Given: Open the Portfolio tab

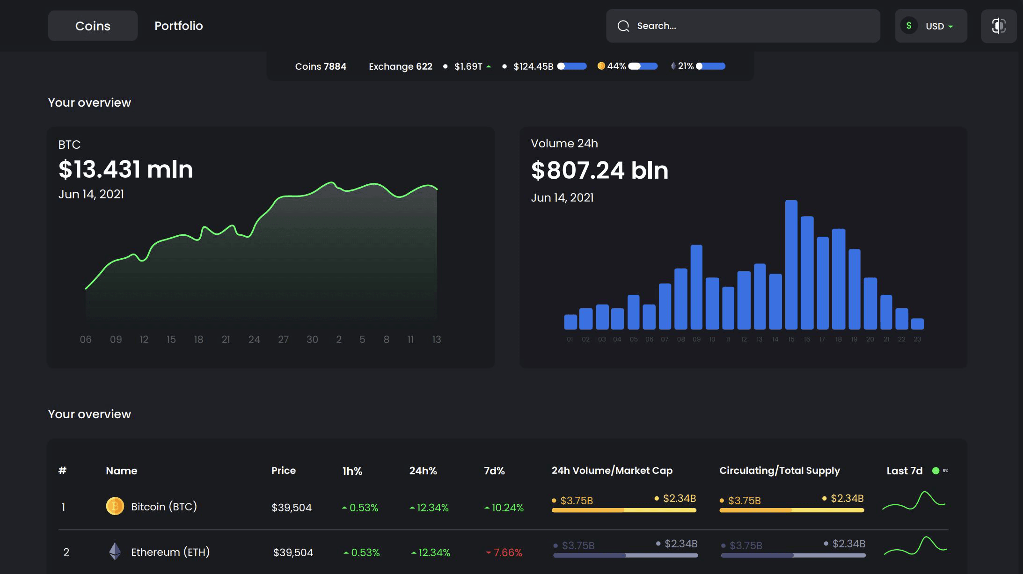Looking at the screenshot, I should [x=178, y=26].
